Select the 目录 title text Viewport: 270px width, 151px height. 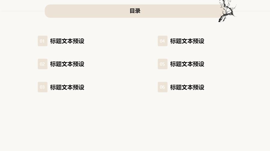pyautogui.click(x=135, y=11)
